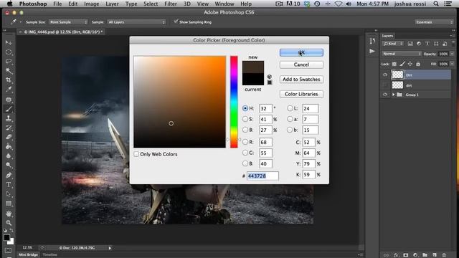Image resolution: width=459 pixels, height=258 pixels.
Task: Select the R red radio button
Action: click(x=245, y=142)
